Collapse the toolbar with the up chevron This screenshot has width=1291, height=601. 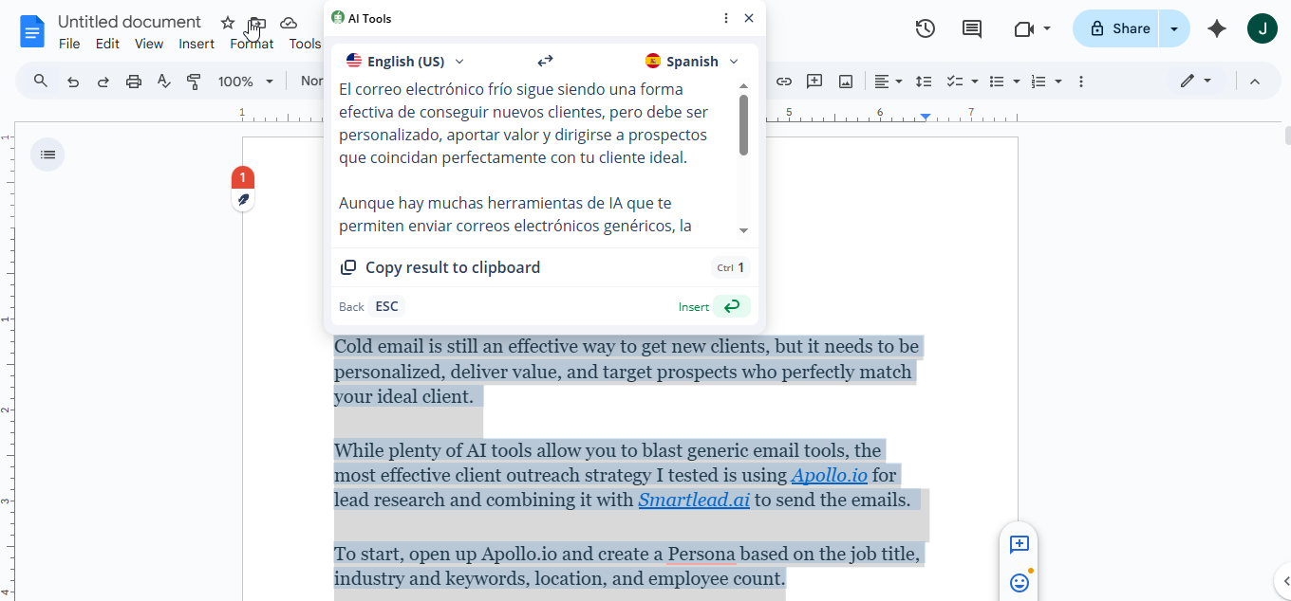coord(1255,82)
